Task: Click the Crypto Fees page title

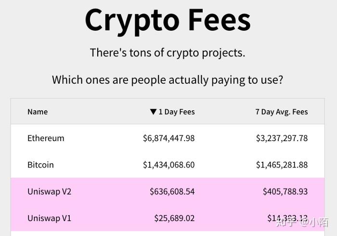Action: point(168,20)
